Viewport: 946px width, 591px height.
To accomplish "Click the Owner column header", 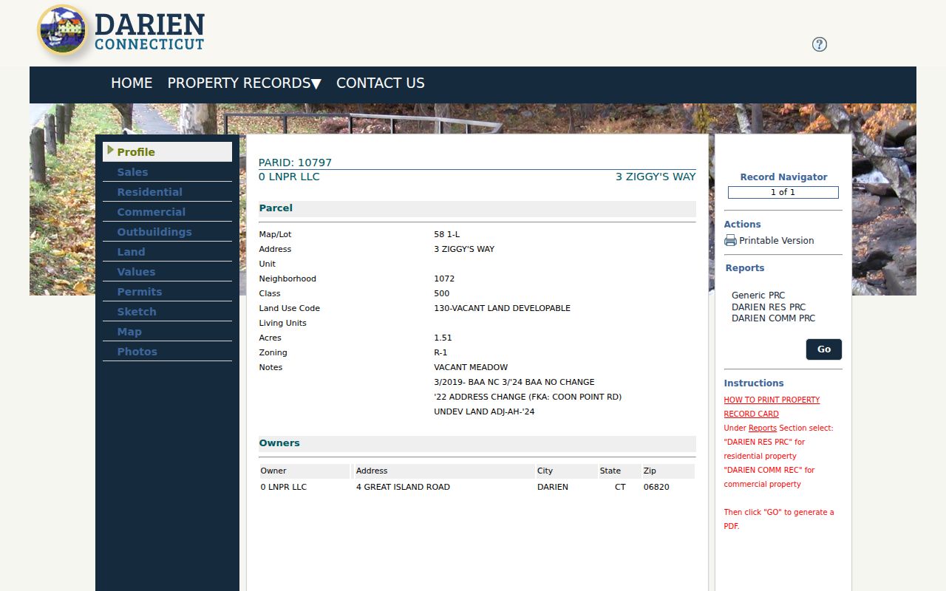I will click(304, 471).
